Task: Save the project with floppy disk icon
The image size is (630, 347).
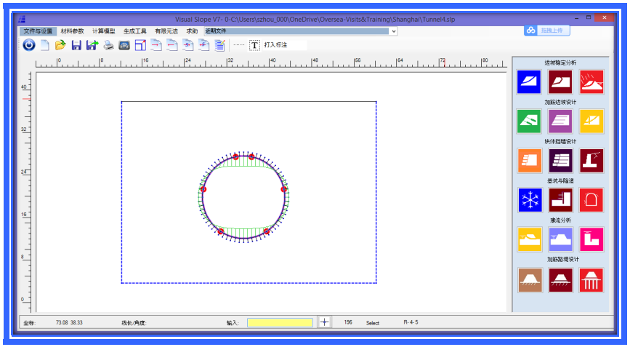Action: 76,45
